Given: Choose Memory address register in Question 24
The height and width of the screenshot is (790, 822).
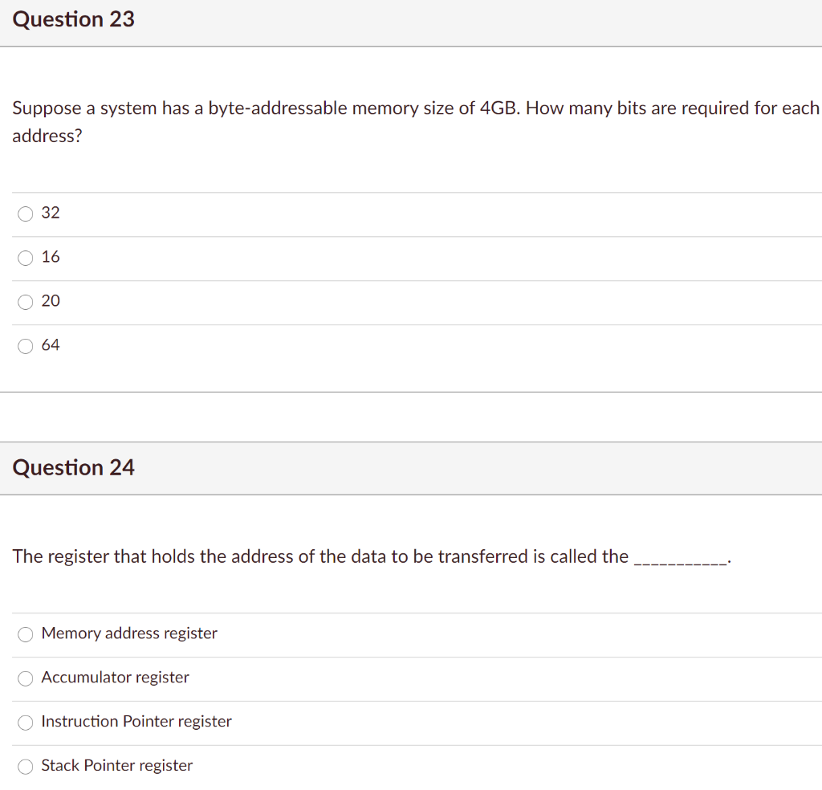Looking at the screenshot, I should (x=25, y=634).
